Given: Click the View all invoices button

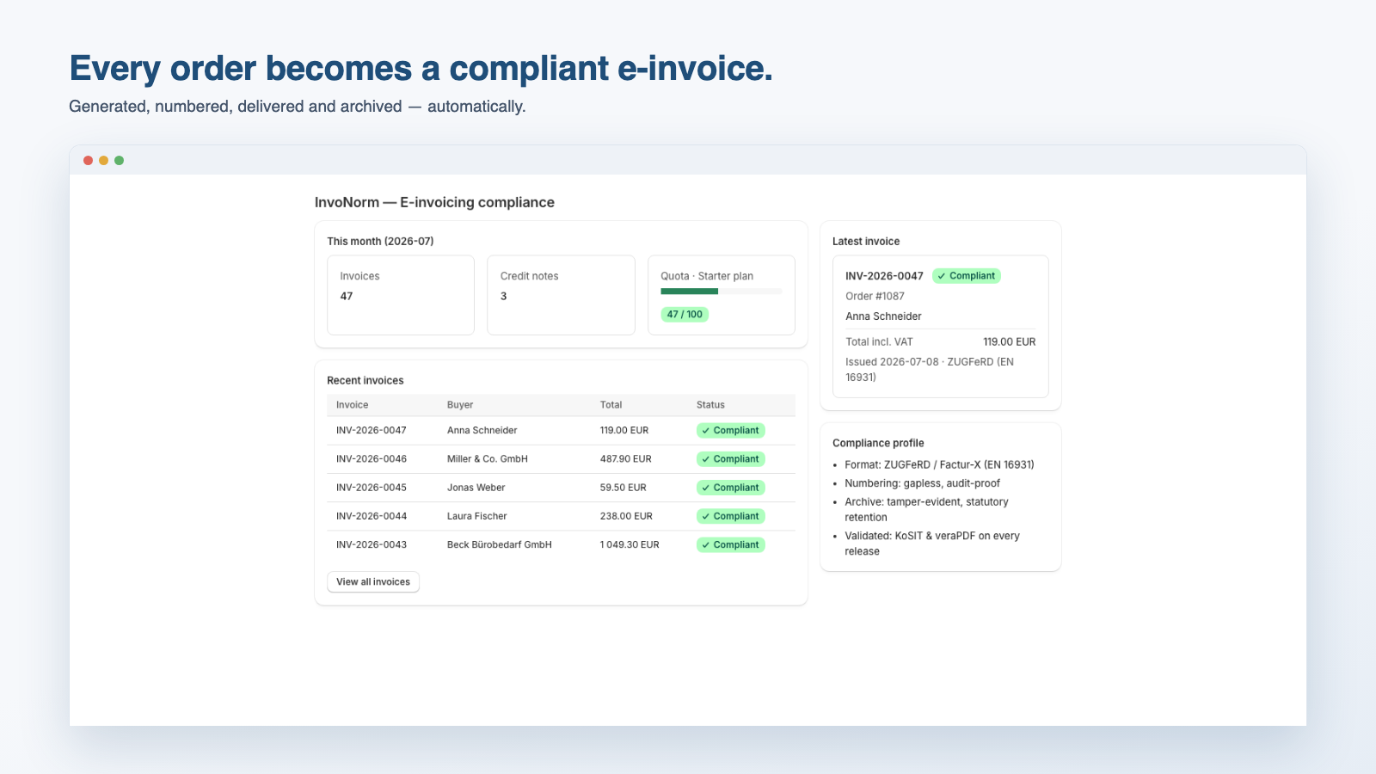Looking at the screenshot, I should (373, 582).
